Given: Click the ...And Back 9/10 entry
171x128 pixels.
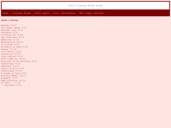Looking at the screenshot, I should (11, 85).
